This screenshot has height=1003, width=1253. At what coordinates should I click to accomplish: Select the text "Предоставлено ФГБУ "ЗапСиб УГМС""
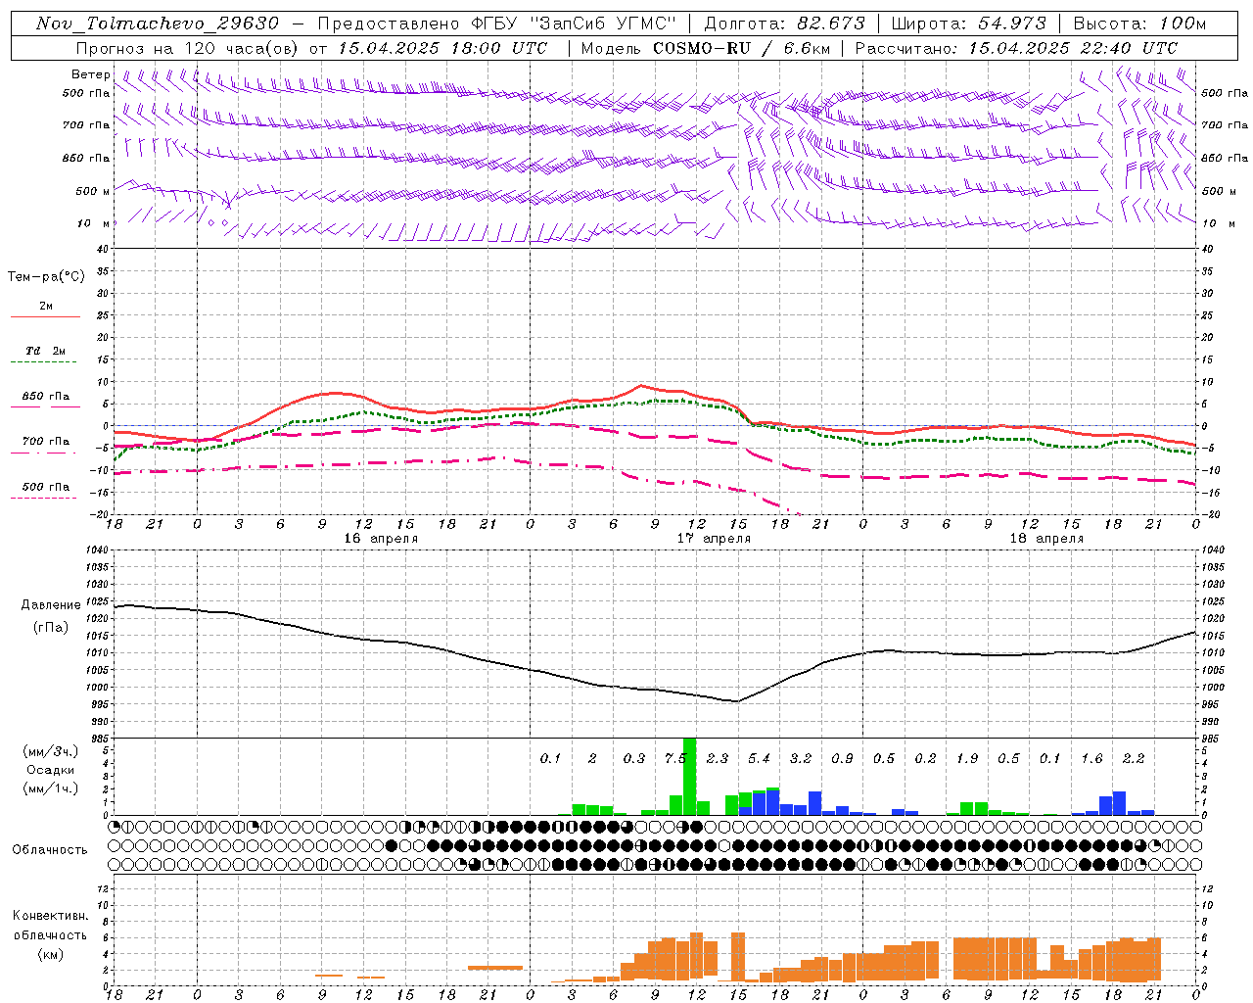tap(496, 24)
